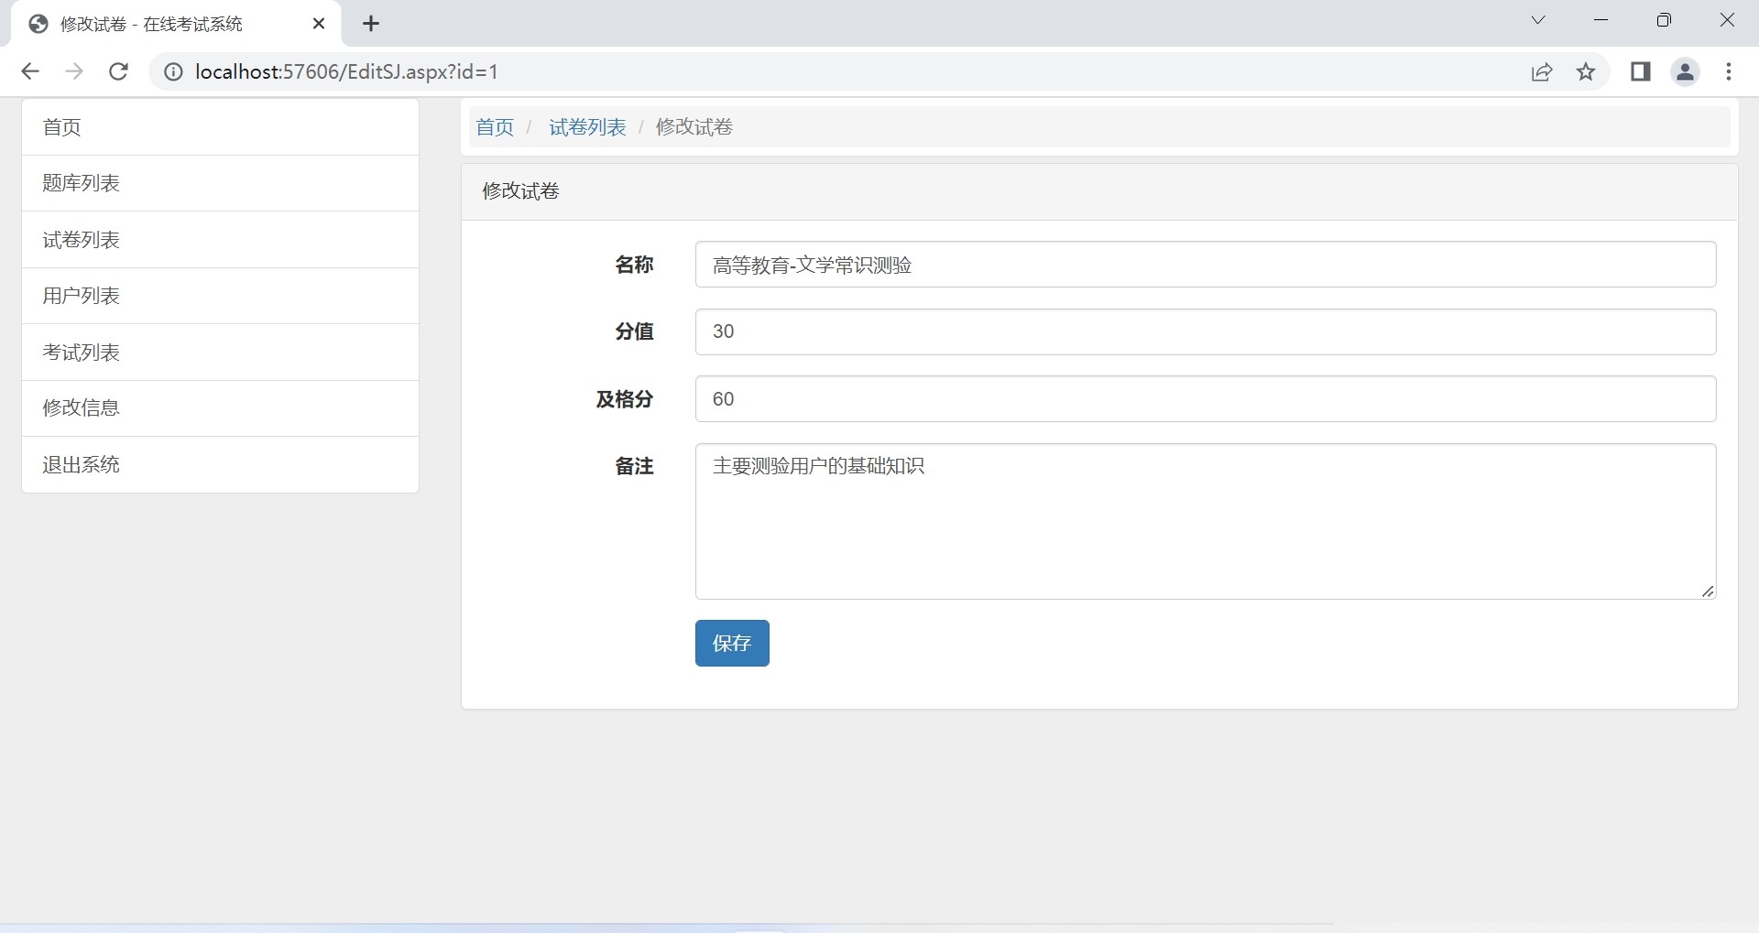Image resolution: width=1759 pixels, height=933 pixels.
Task: Bookmark this page with the star
Action: [1586, 71]
